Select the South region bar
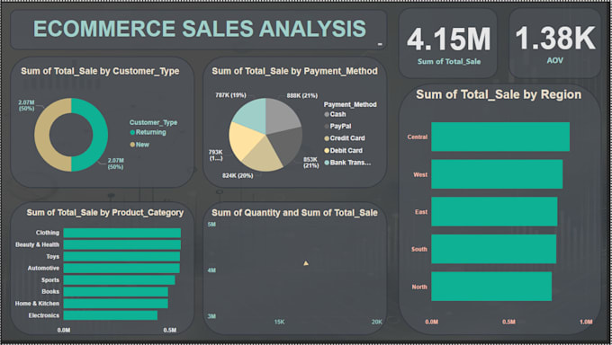 point(494,249)
